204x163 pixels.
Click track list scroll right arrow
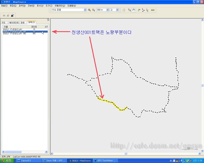pyautogui.click(x=46, y=152)
